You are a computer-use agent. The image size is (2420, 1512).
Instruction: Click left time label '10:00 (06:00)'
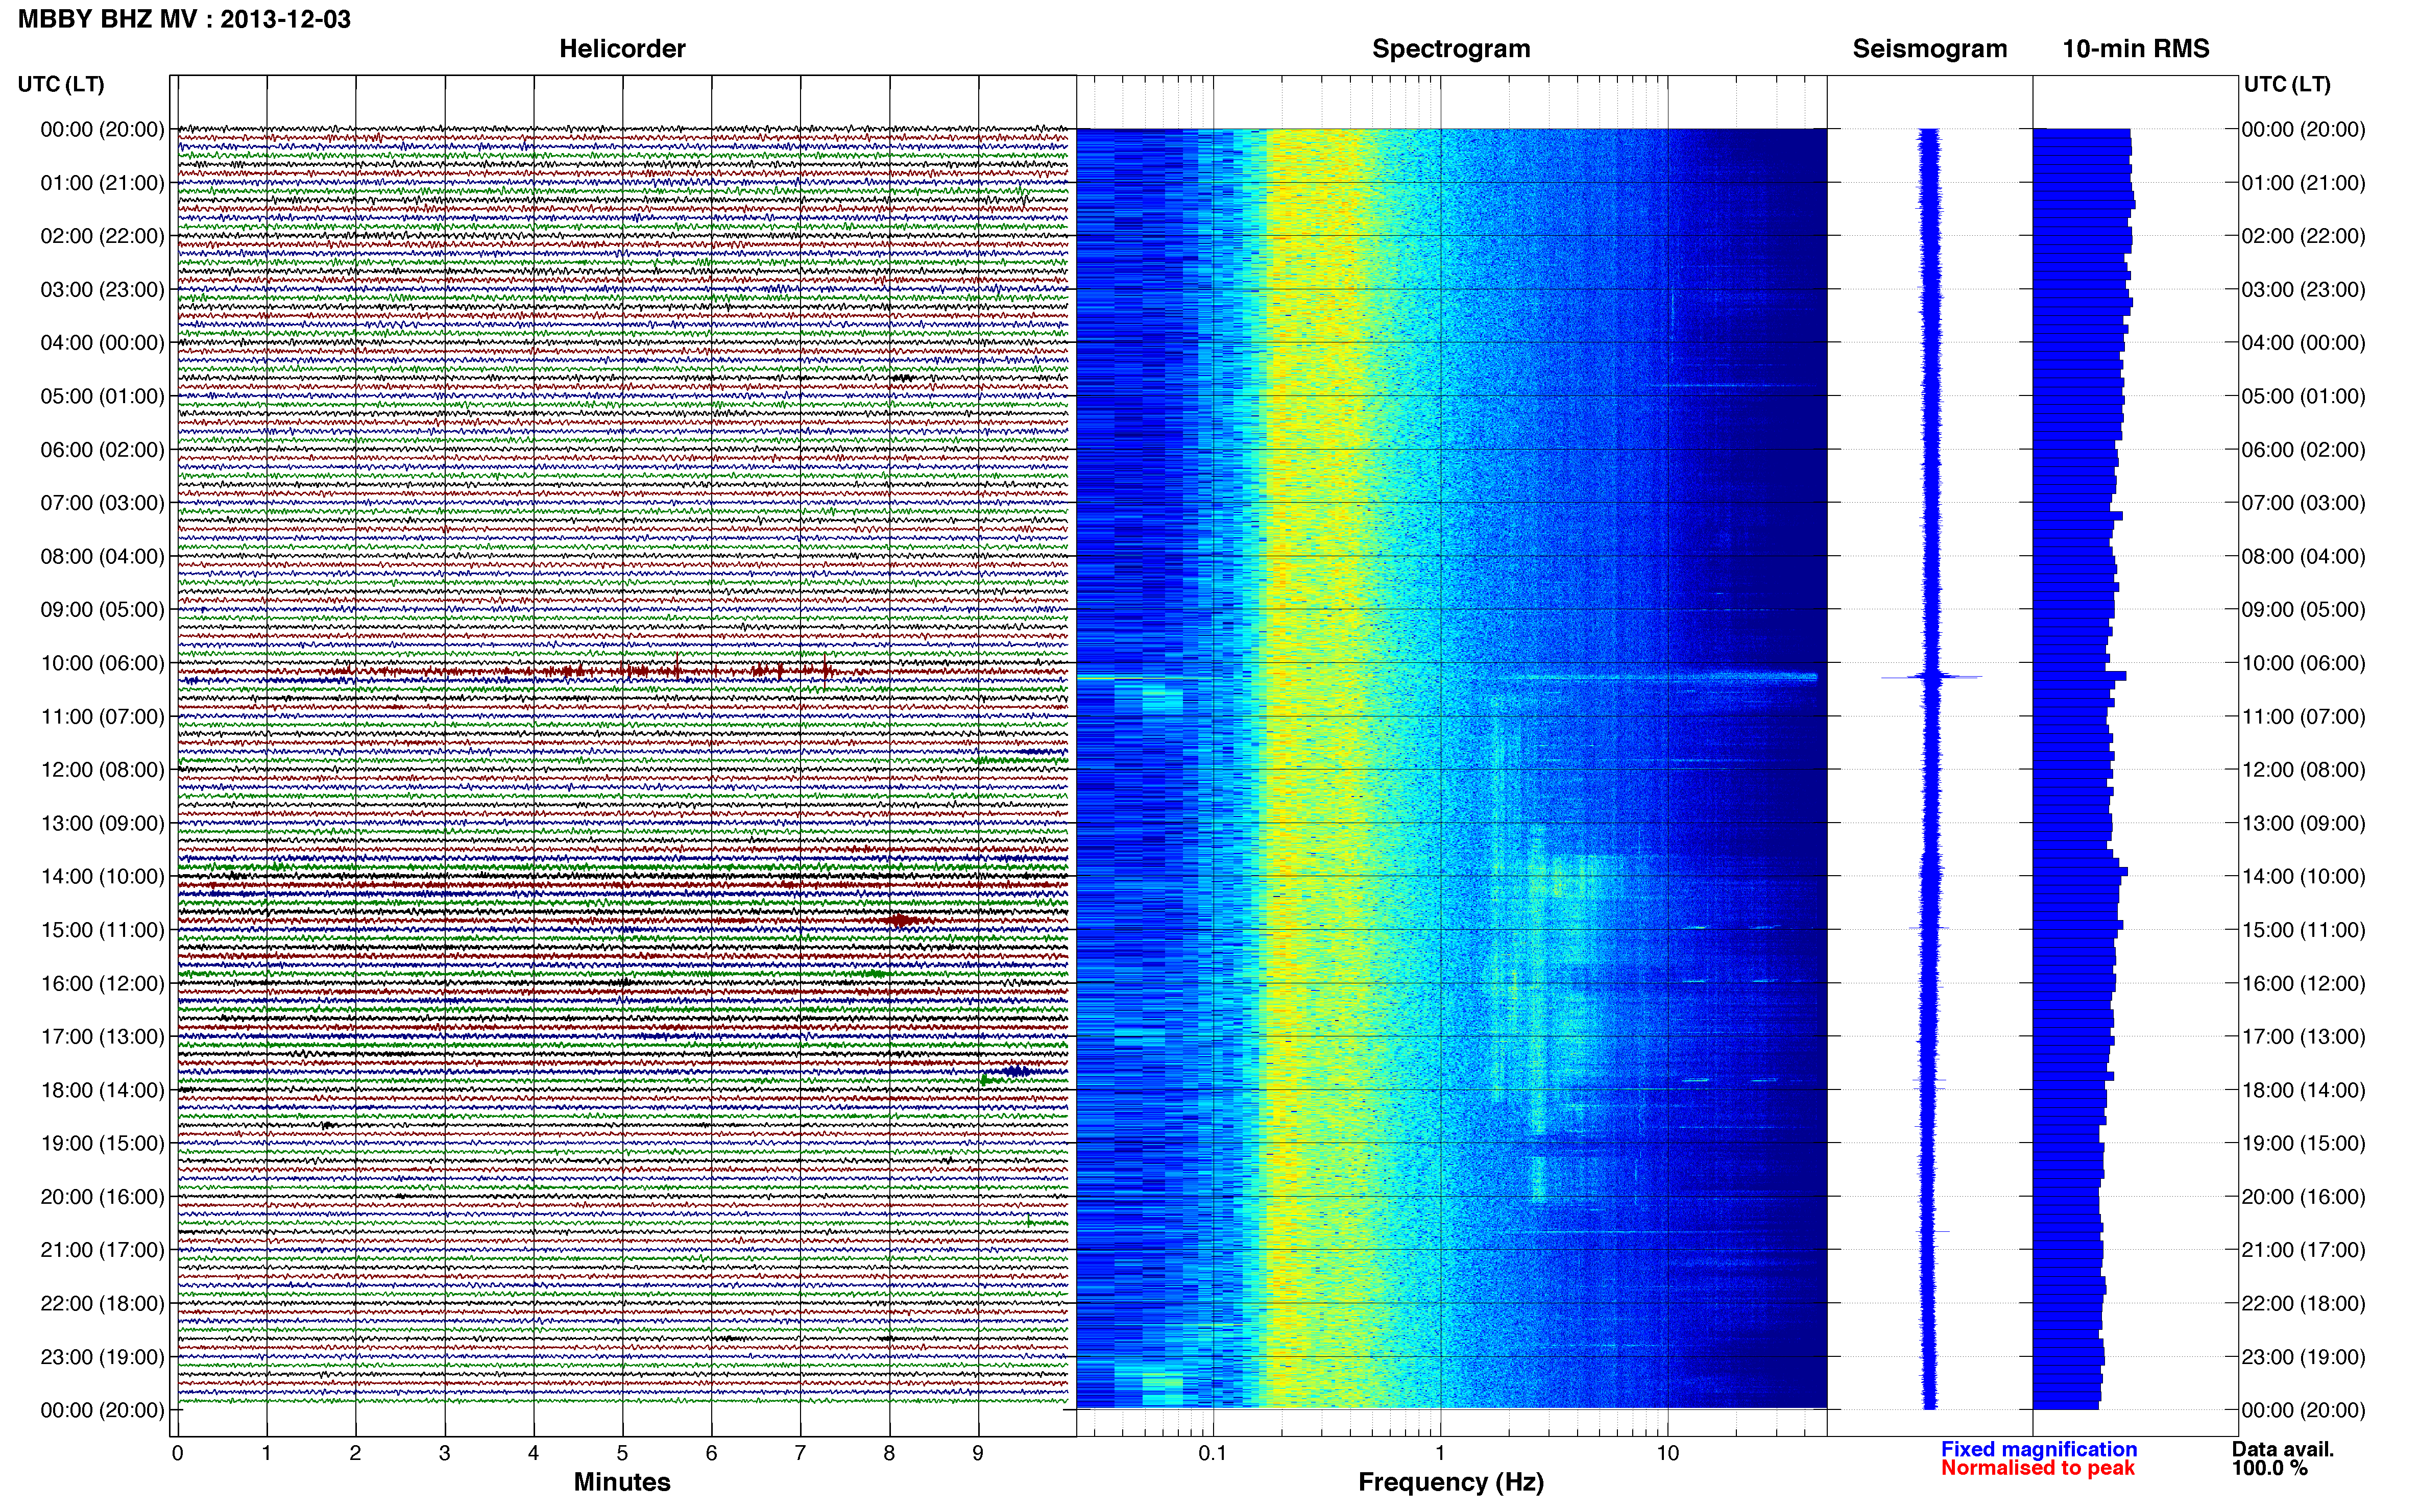click(x=102, y=663)
